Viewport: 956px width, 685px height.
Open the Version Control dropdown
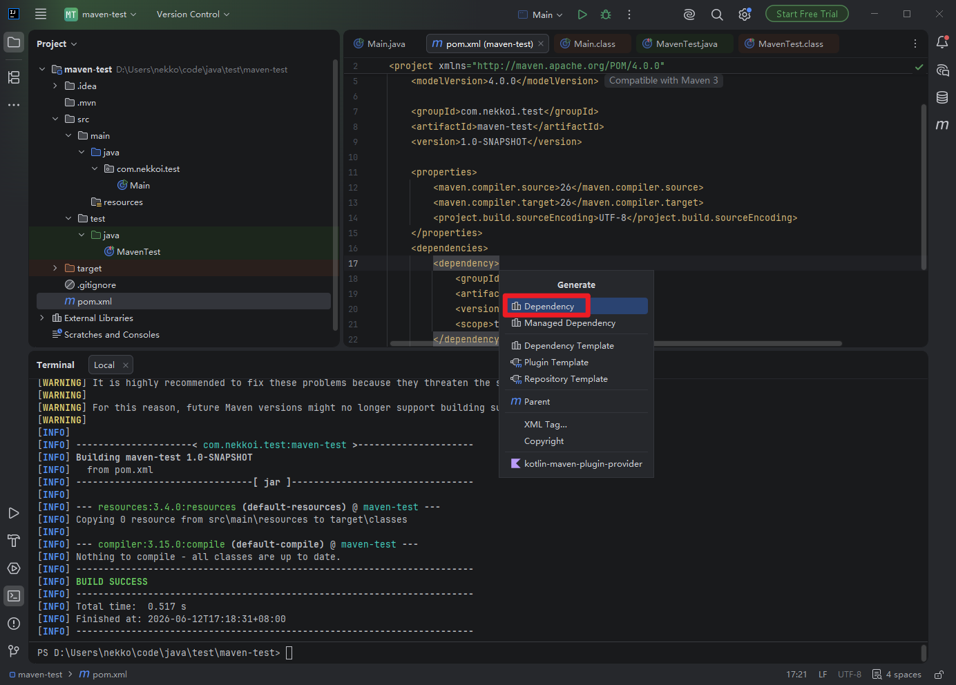(193, 15)
